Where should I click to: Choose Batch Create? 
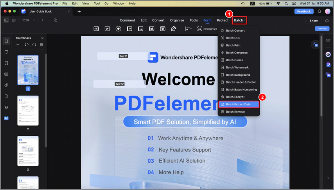coord(239,60)
